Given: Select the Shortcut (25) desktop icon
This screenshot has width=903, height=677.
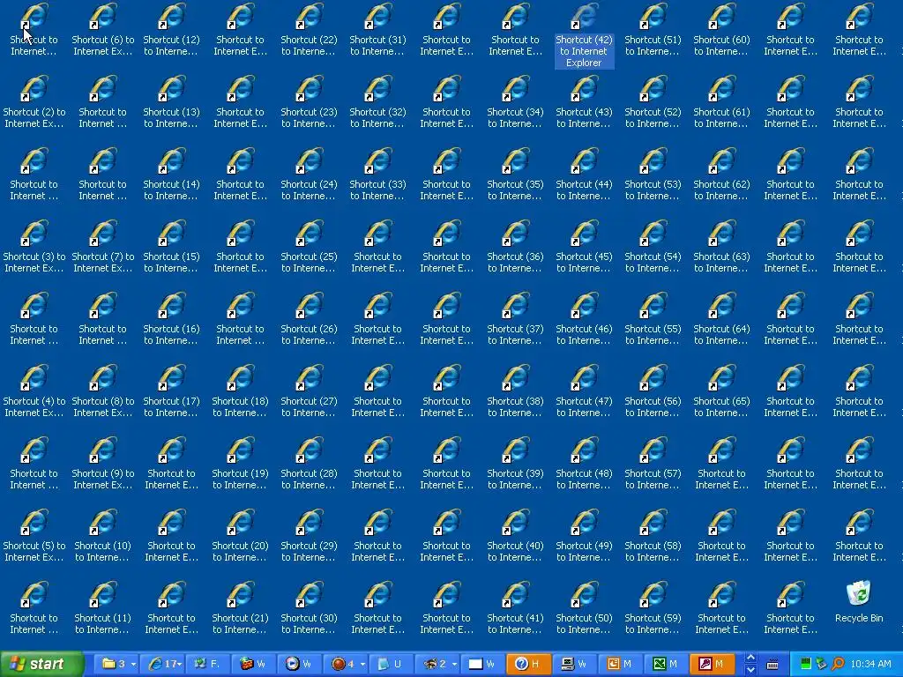Looking at the screenshot, I should coord(310,247).
